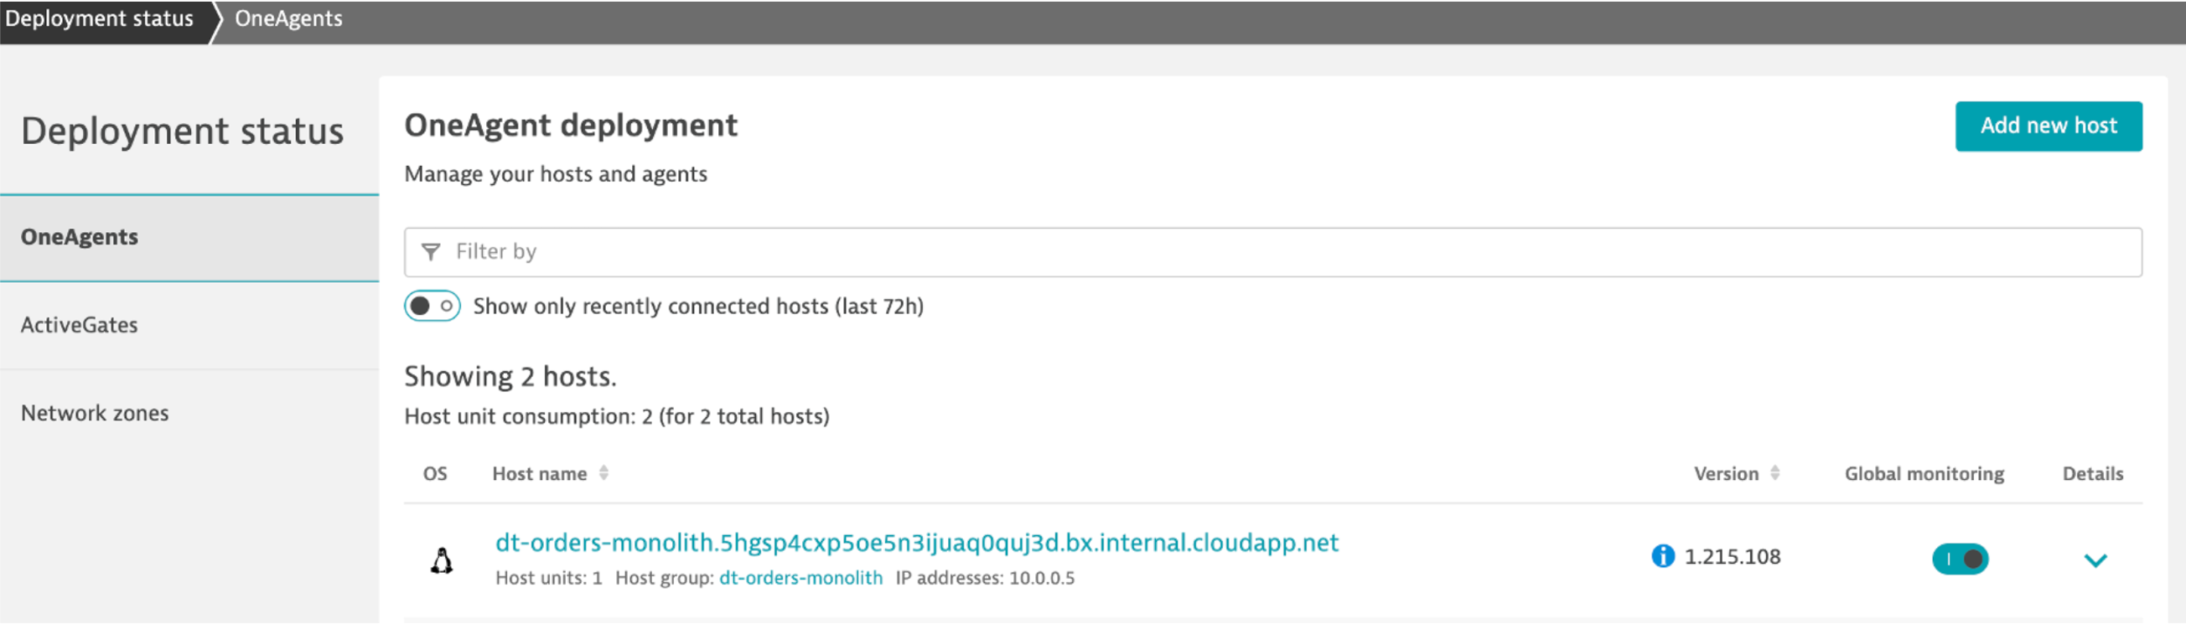
Task: Click the Filter by input field
Action: (1273, 252)
